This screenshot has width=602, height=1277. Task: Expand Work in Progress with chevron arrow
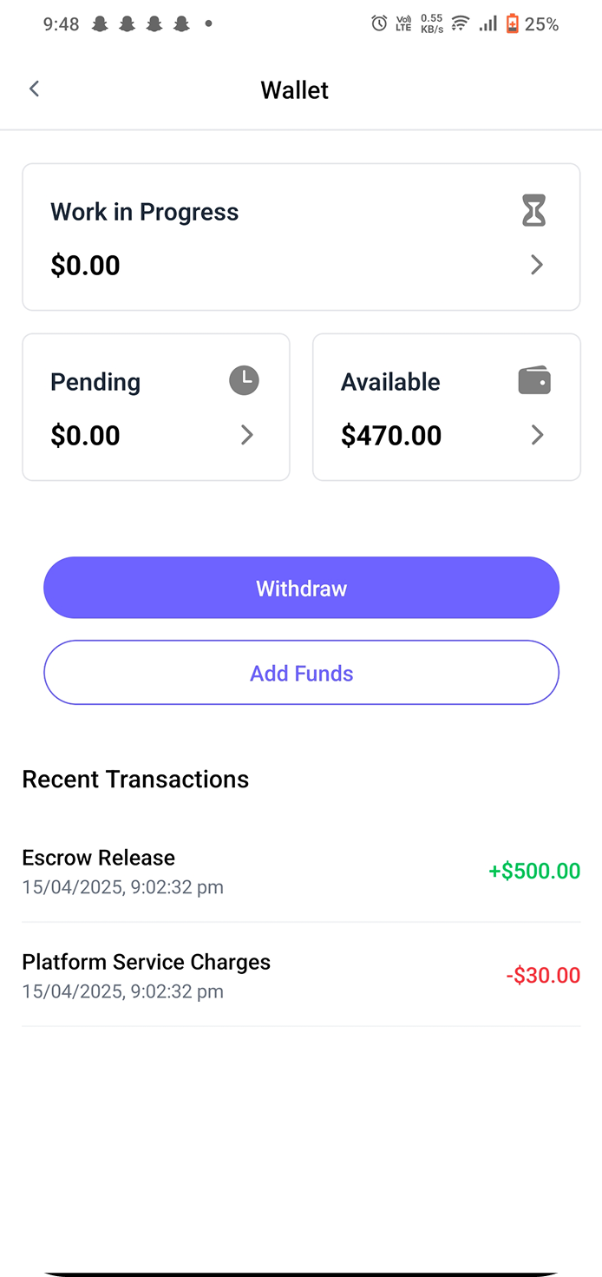(x=537, y=265)
